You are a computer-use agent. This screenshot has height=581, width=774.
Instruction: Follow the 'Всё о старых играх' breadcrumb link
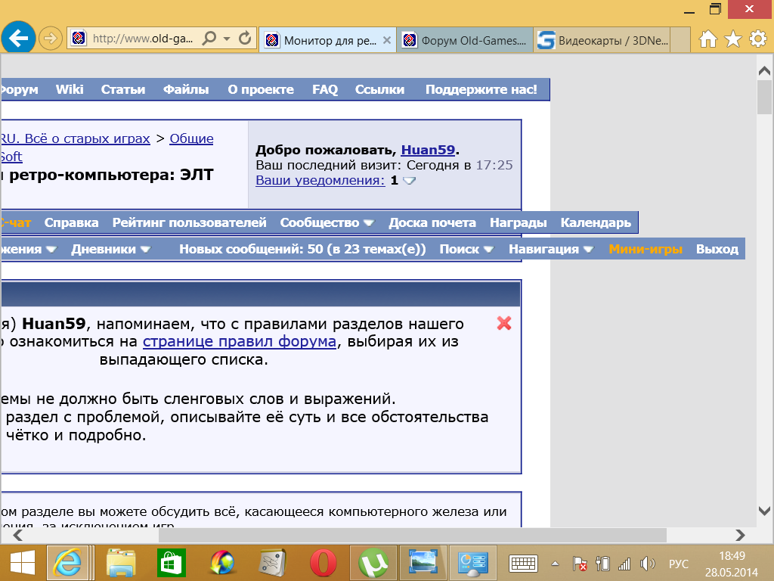74,138
